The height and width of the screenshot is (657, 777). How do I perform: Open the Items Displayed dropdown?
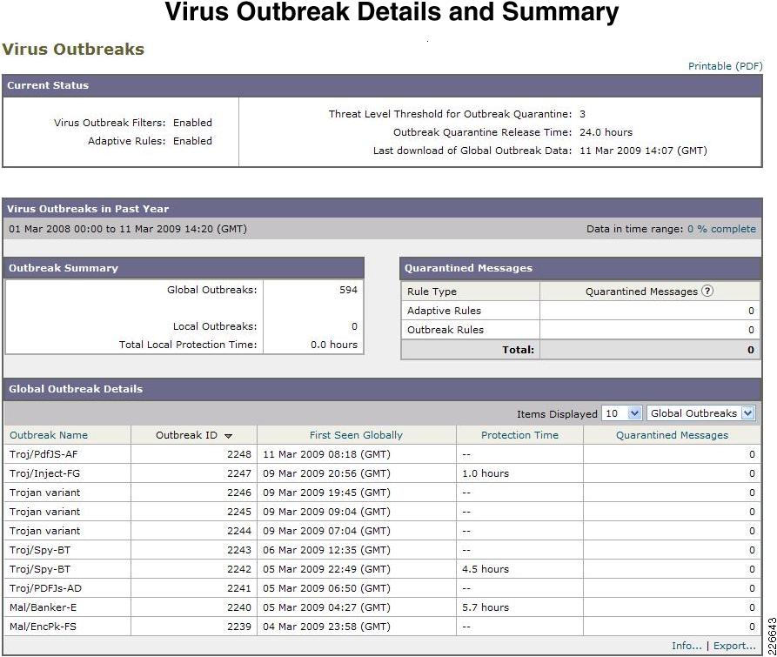622,413
